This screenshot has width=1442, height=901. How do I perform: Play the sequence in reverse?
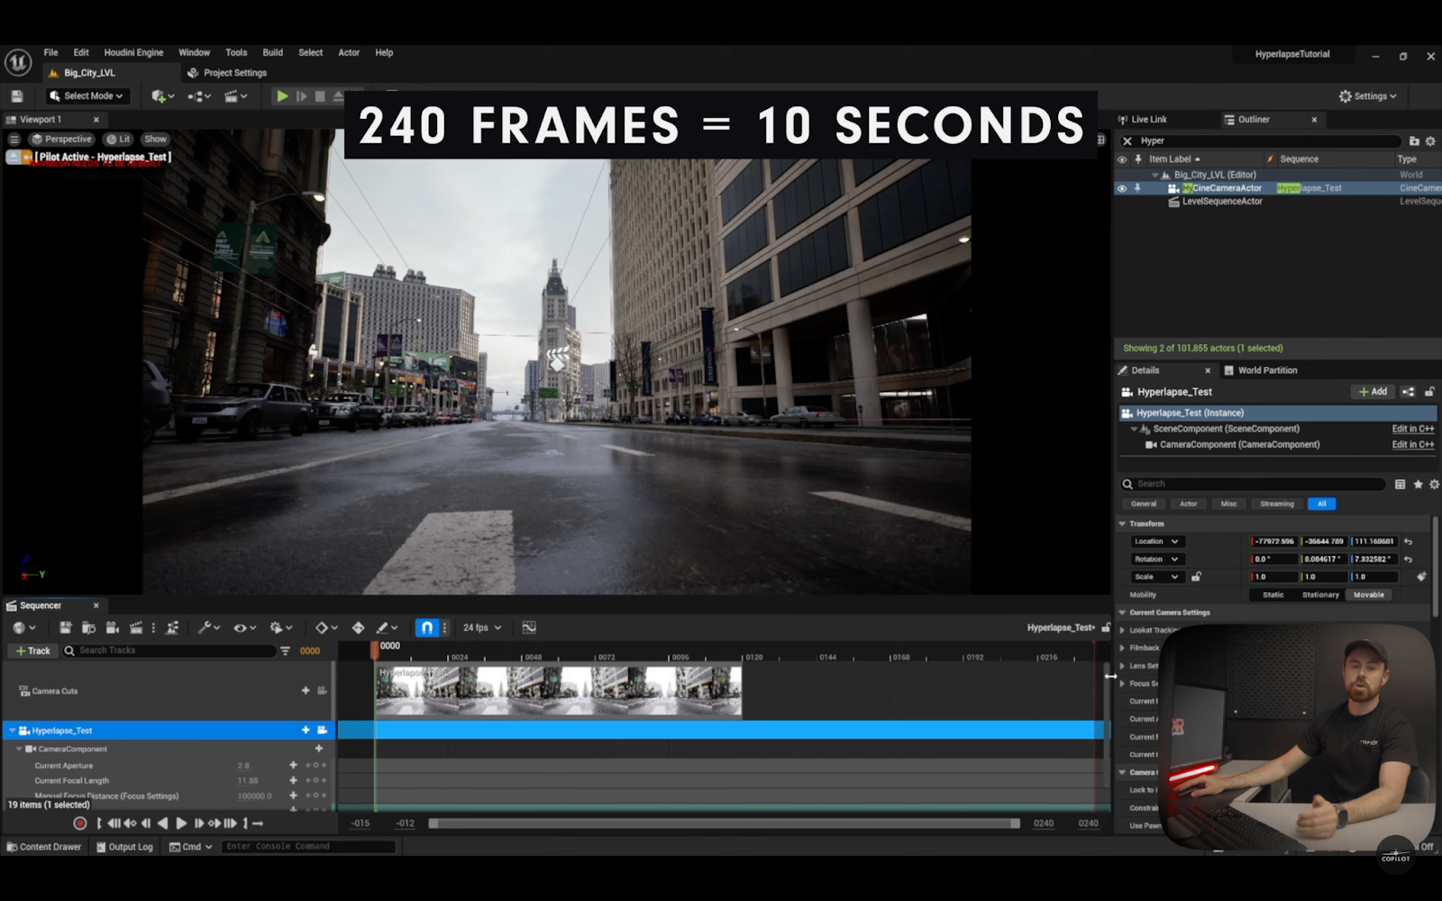pyautogui.click(x=162, y=824)
